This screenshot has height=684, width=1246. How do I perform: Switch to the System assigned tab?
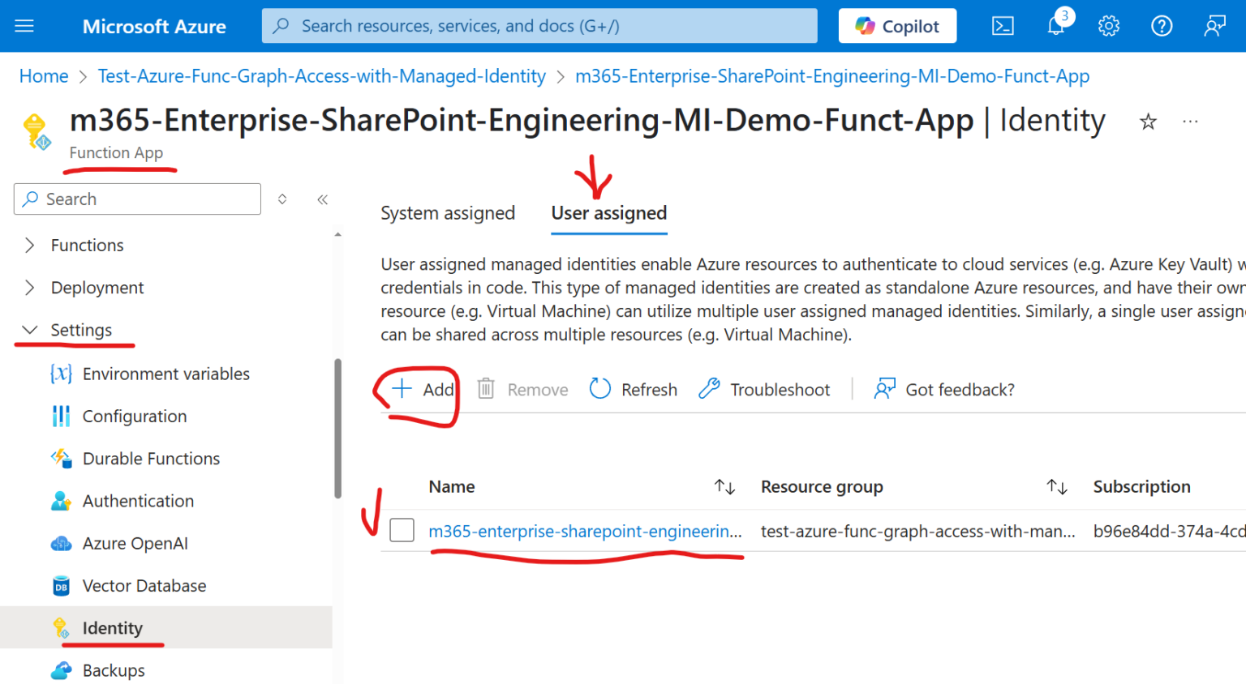(x=448, y=212)
